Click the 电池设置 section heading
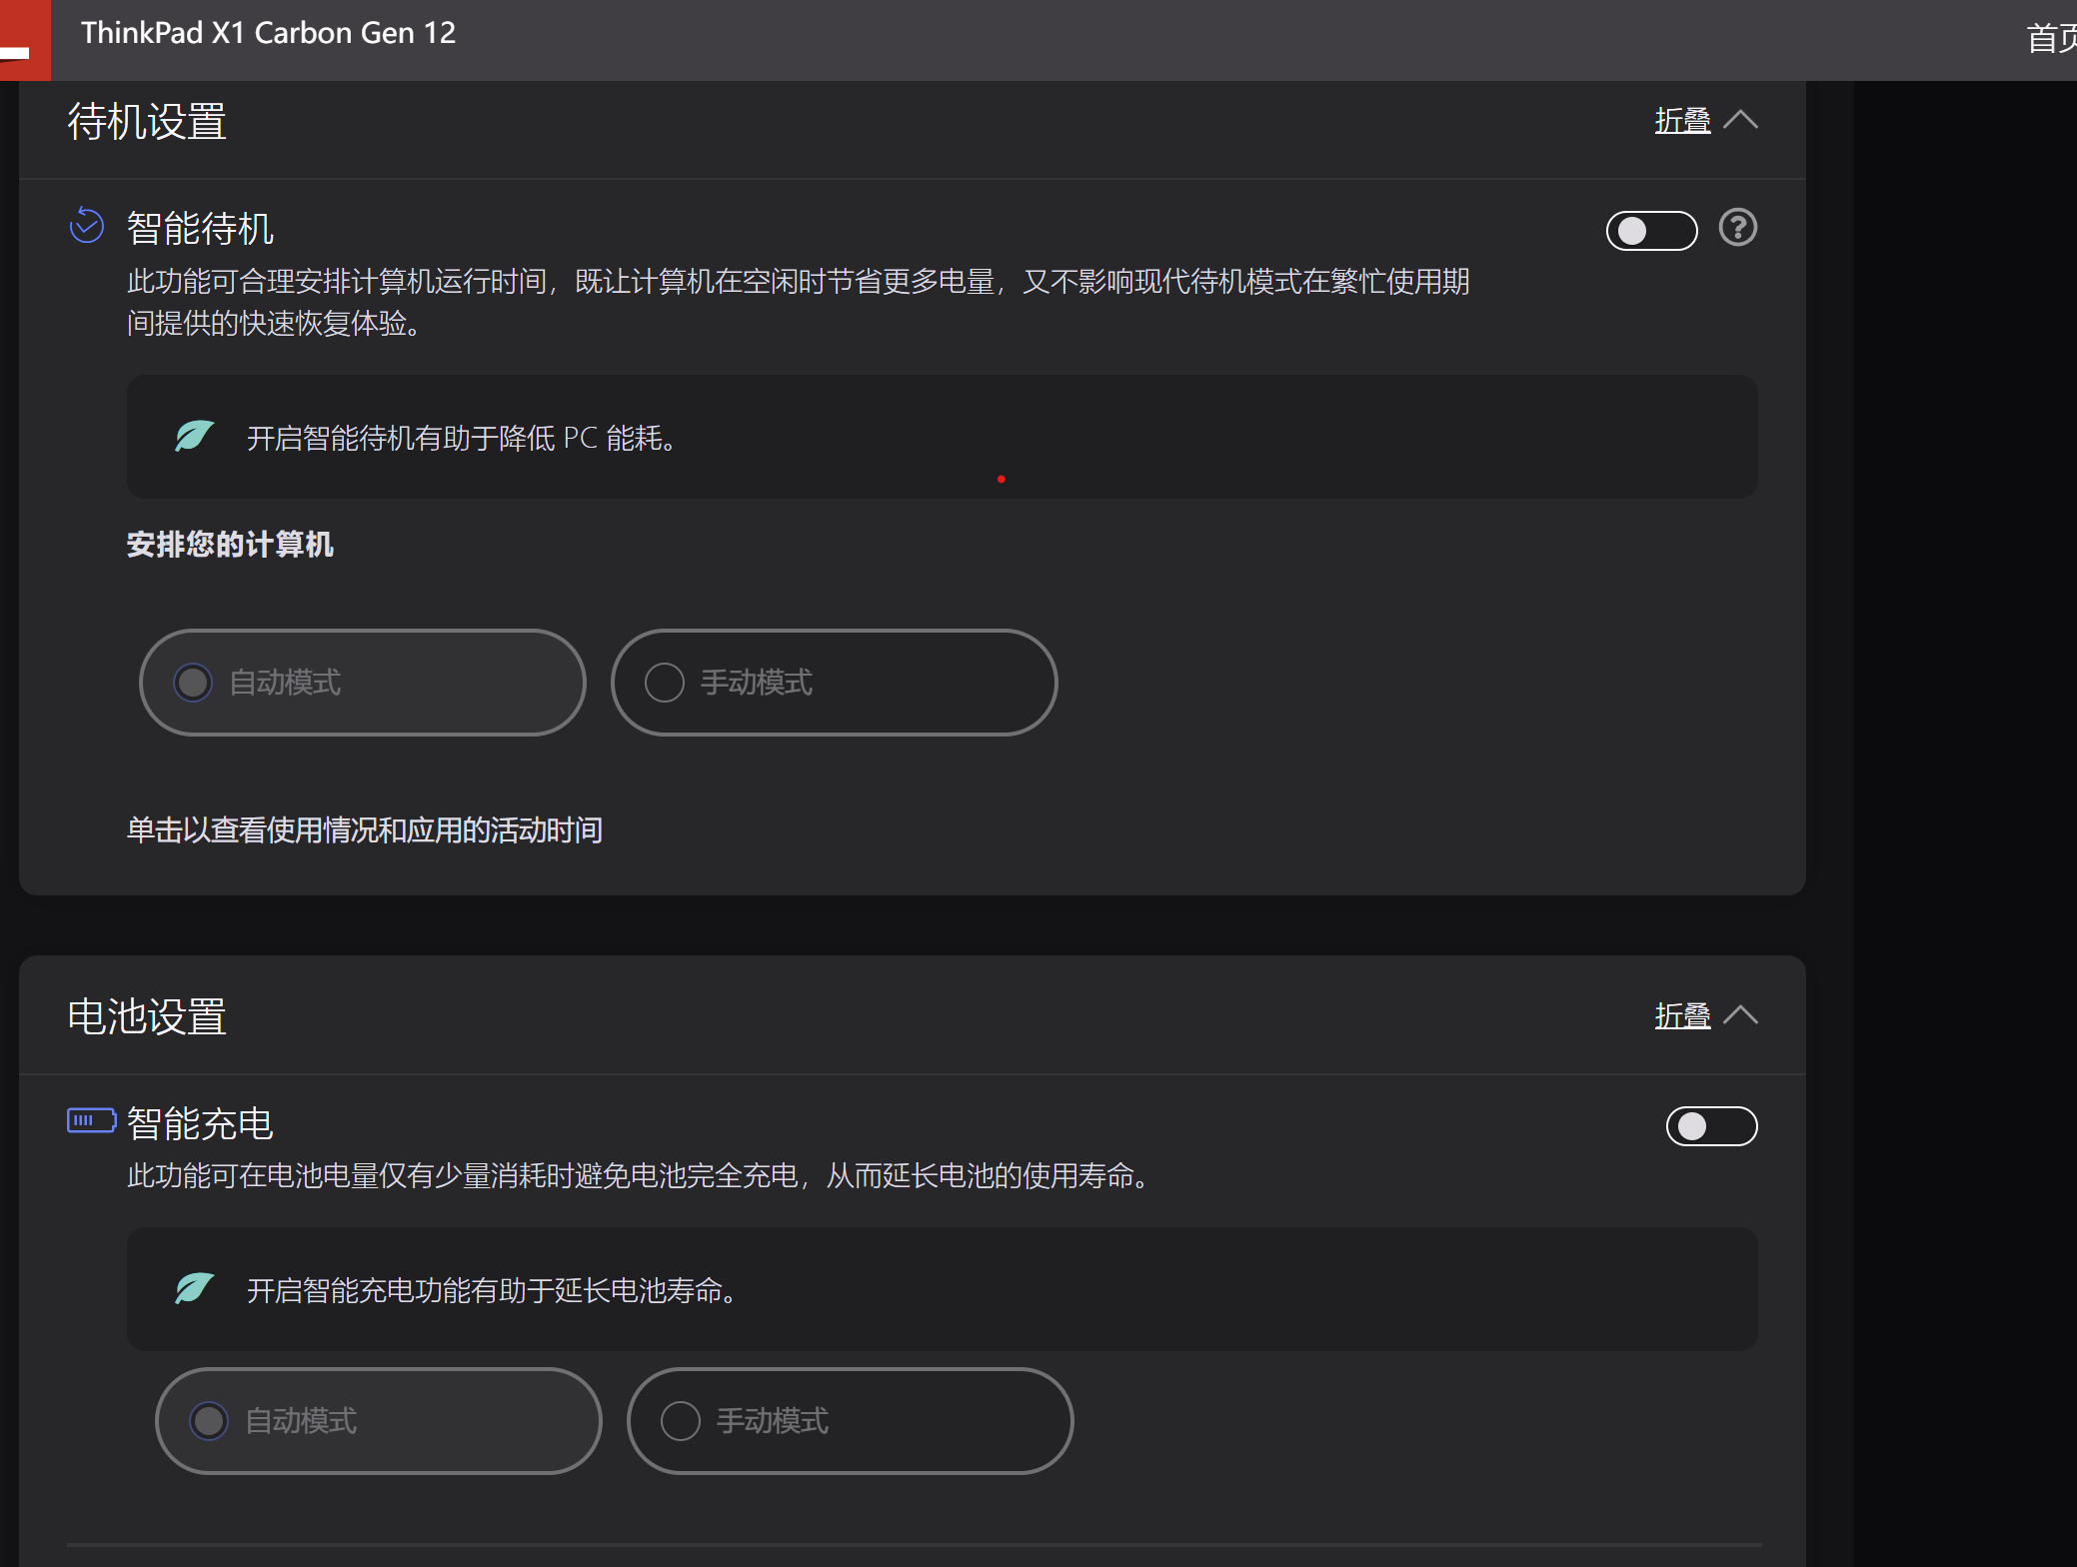The height and width of the screenshot is (1567, 2077). pyautogui.click(x=147, y=1016)
